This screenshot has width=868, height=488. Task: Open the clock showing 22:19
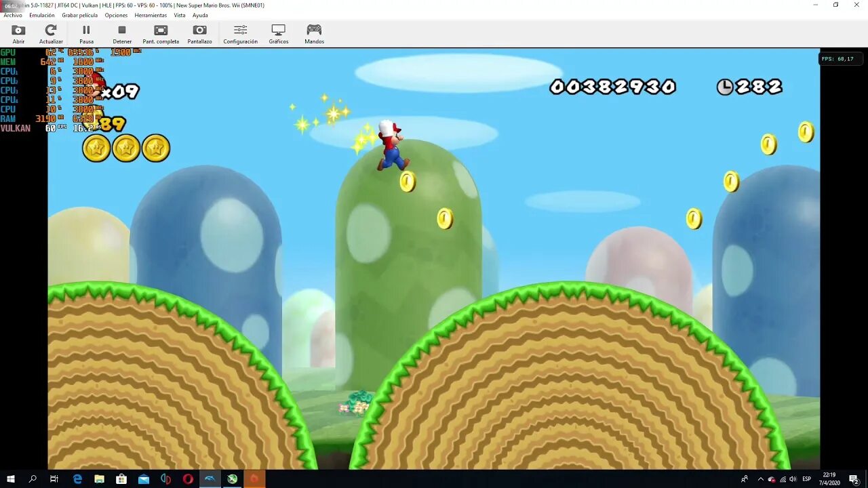pos(829,479)
